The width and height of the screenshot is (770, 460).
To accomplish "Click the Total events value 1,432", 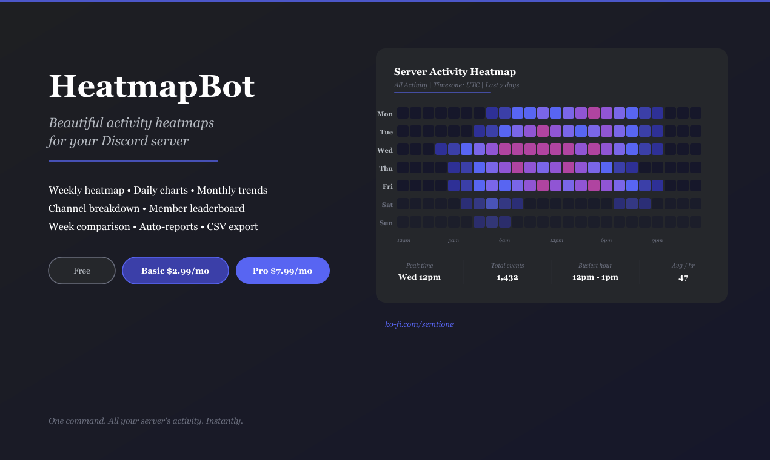I will 507,277.
